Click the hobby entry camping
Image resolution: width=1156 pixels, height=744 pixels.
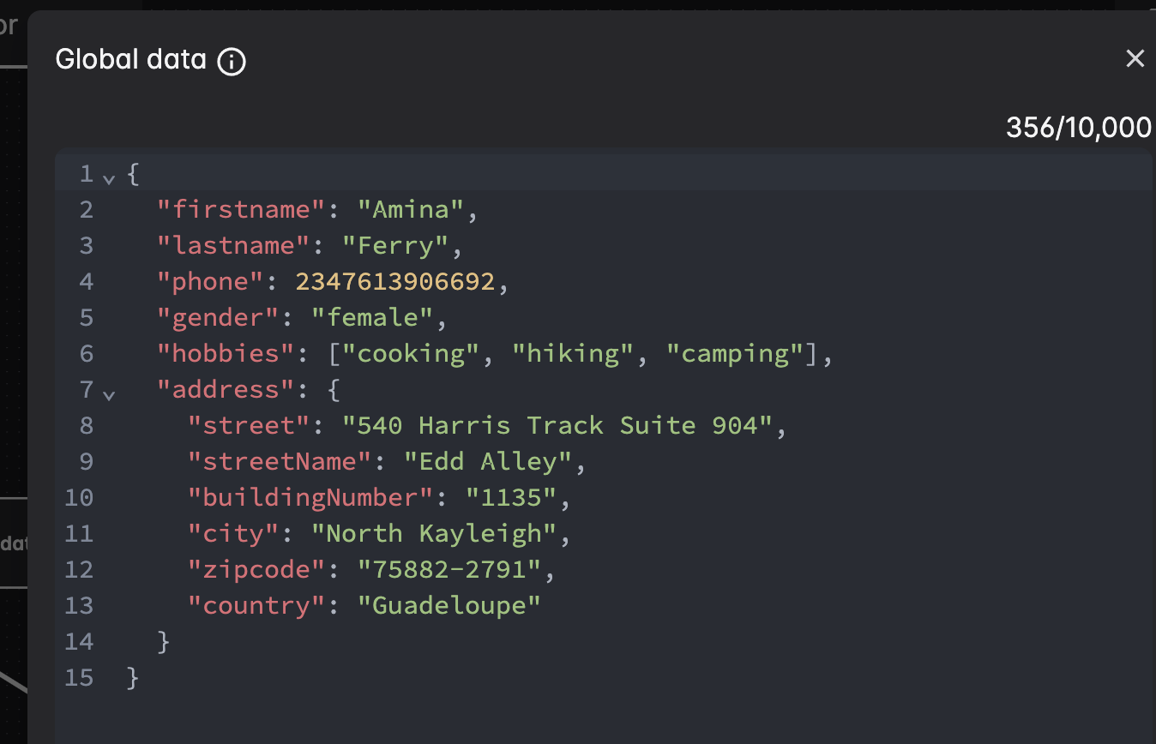pos(736,353)
